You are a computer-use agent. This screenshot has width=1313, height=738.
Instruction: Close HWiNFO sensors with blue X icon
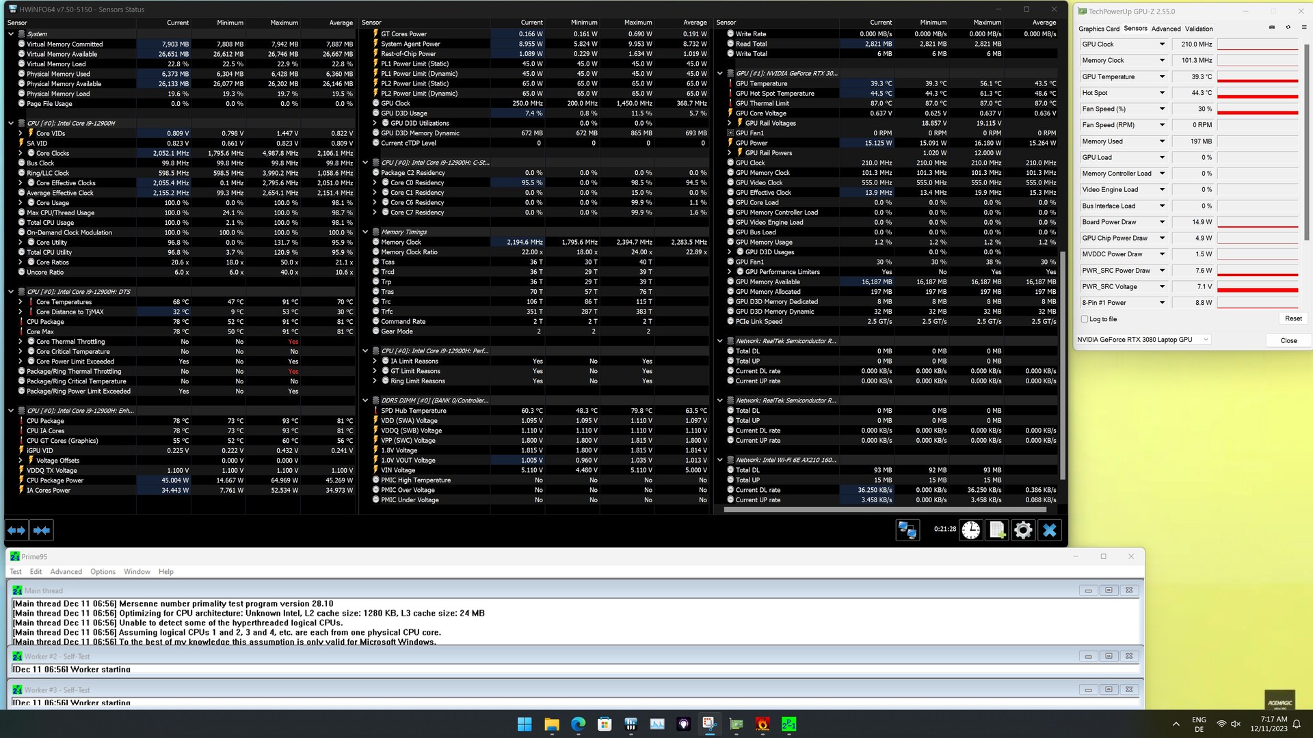[x=1050, y=530]
